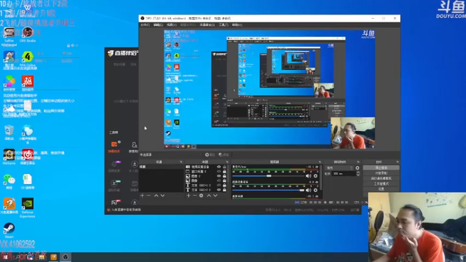The image size is (466, 262).
Task: Remove the selected source with minus icon
Action: point(195,196)
